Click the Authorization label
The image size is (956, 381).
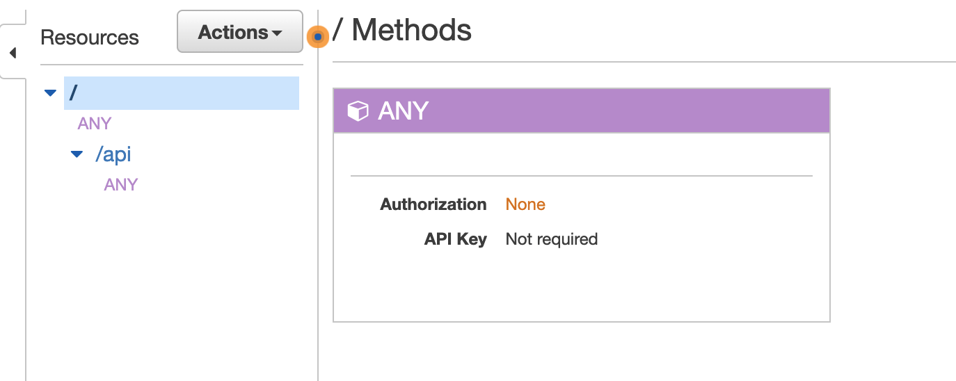coord(433,204)
